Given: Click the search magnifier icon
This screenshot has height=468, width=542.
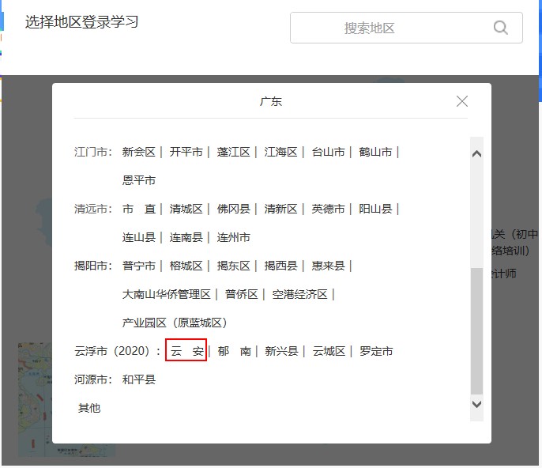Looking at the screenshot, I should (501, 28).
